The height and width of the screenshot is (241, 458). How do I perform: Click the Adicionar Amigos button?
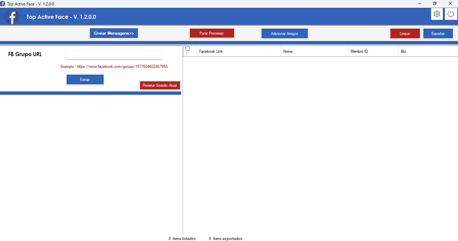(284, 34)
